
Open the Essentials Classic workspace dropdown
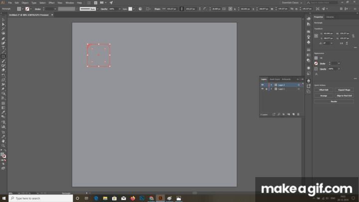(292, 2)
